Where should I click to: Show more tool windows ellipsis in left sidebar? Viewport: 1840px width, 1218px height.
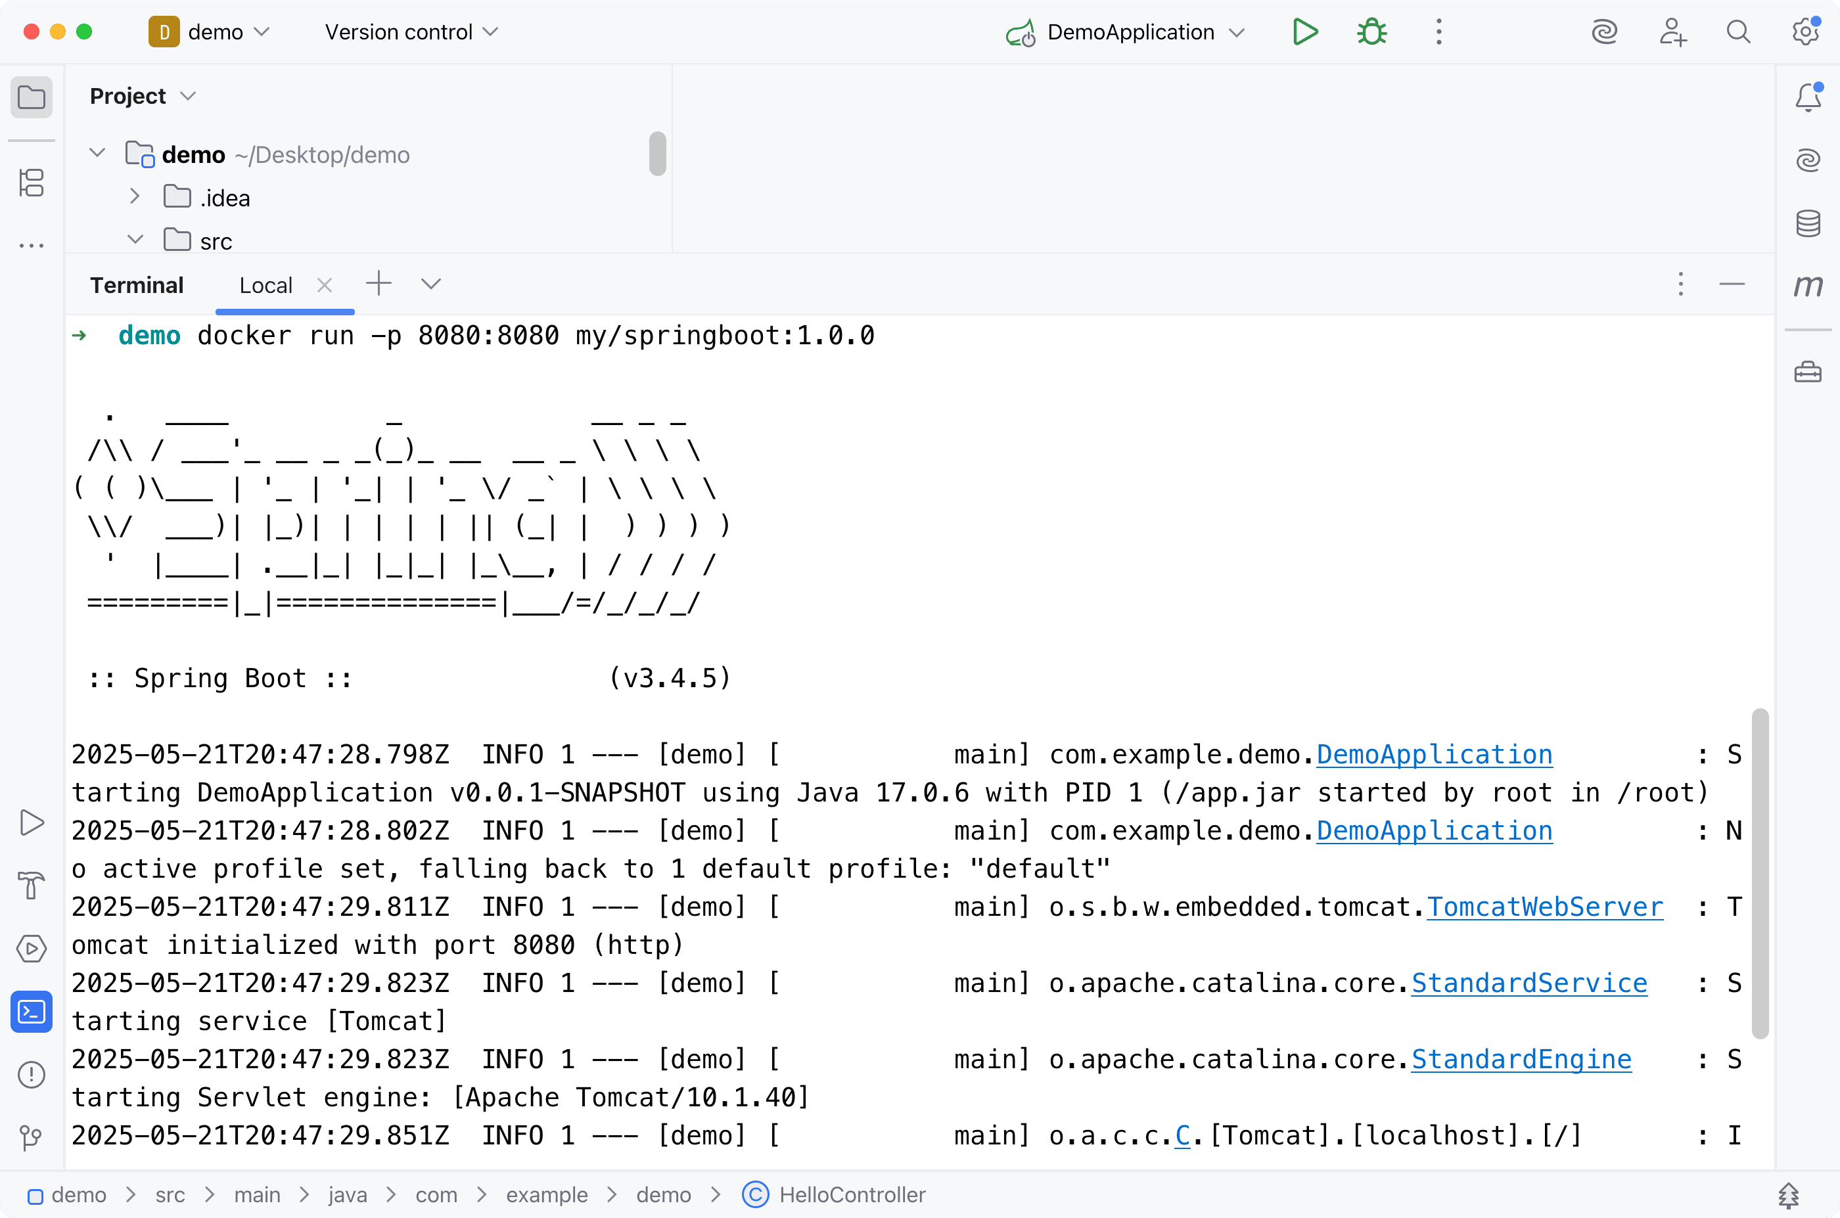[x=31, y=246]
